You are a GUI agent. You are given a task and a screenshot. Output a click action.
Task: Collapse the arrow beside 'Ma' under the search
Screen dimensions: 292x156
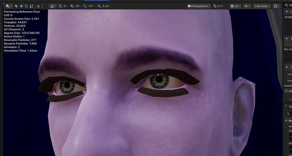click(x=286, y=121)
